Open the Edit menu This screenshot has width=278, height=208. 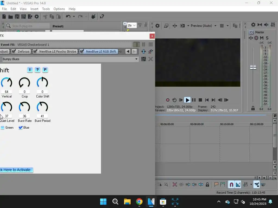pyautogui.click(x=13, y=9)
